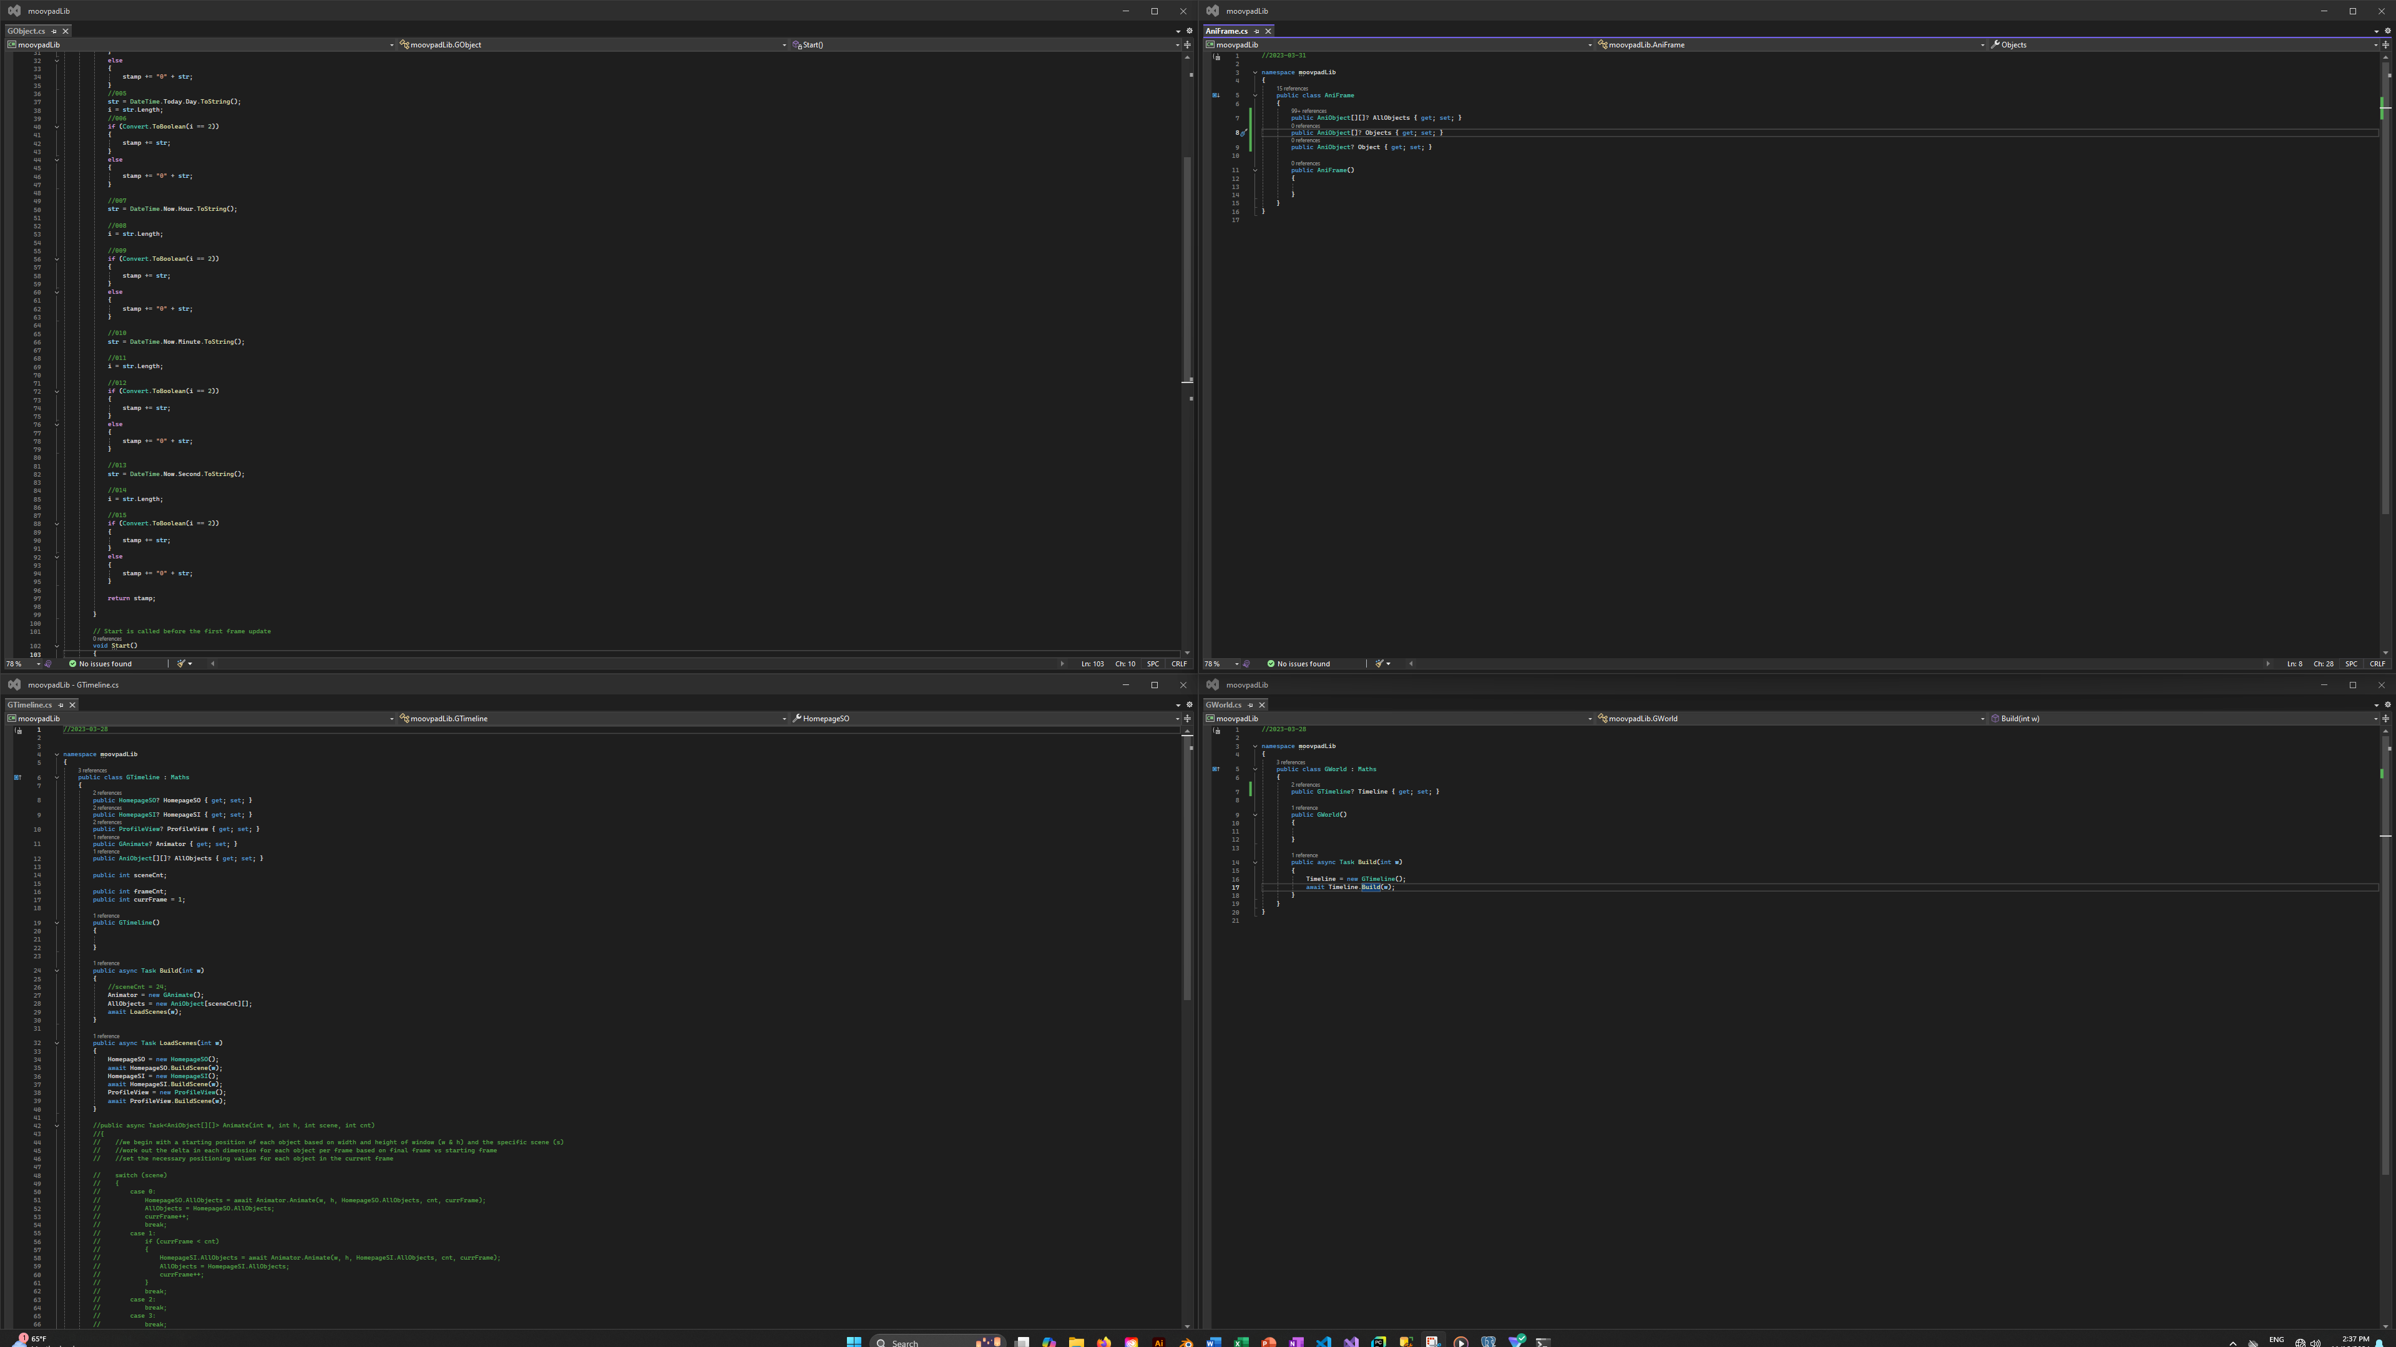
Task: Click code cleanup brush icon in GObject window
Action: (182, 664)
